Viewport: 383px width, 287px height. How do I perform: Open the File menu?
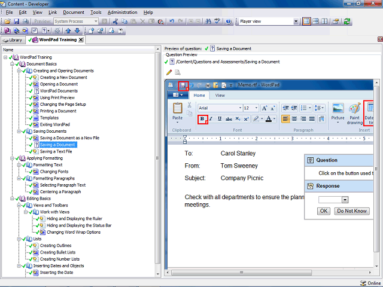10,12
